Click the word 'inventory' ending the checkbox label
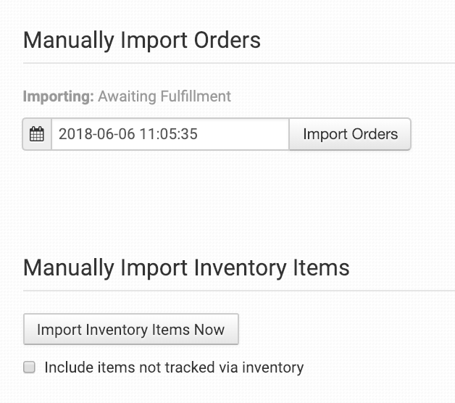Image resolution: width=455 pixels, height=403 pixels. [x=273, y=367]
